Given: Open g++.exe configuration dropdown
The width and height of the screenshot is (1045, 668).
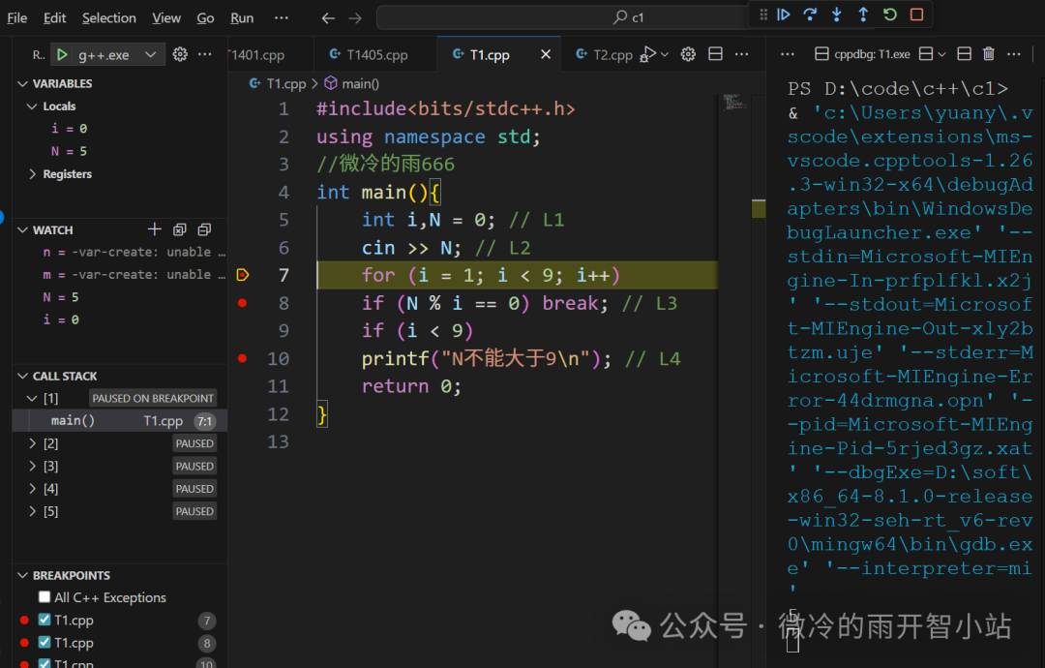Looking at the screenshot, I should point(151,54).
